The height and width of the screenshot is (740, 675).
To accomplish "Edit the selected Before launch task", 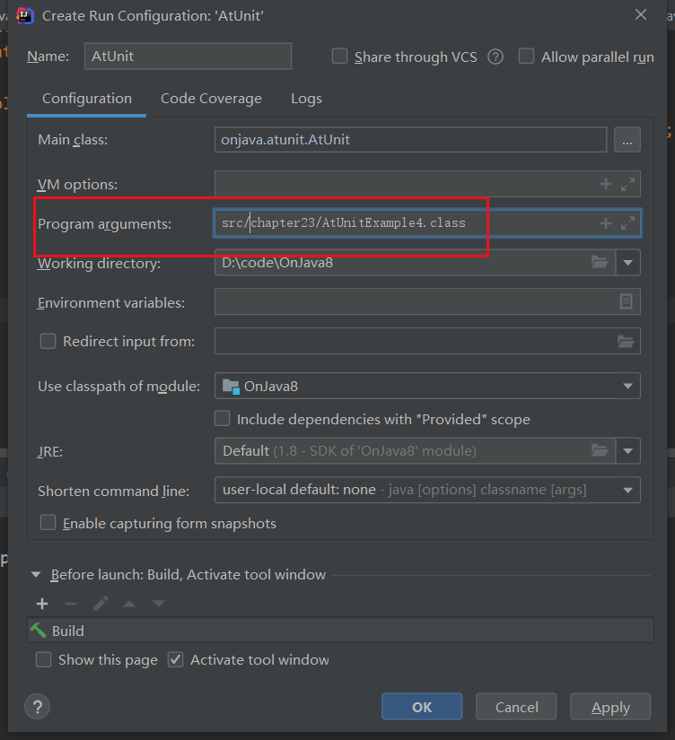I will coord(101,603).
